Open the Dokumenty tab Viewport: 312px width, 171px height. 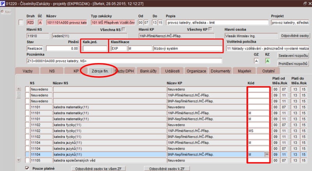tap(220, 71)
